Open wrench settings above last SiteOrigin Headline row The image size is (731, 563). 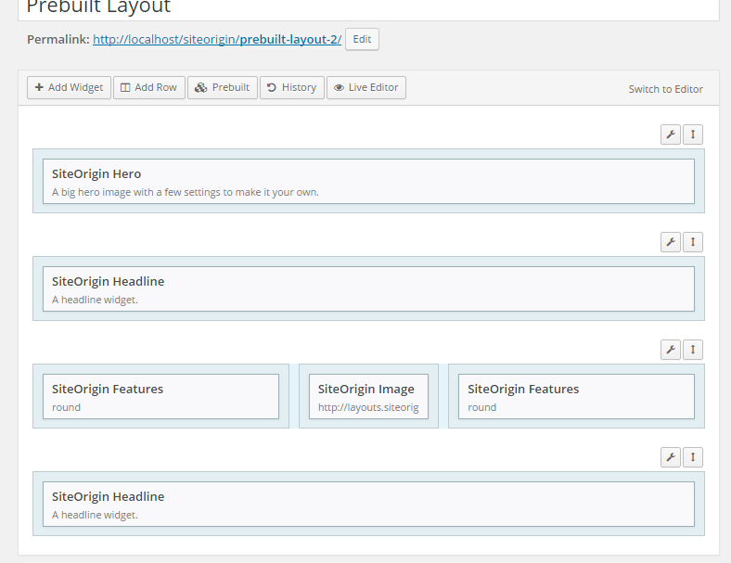point(671,457)
